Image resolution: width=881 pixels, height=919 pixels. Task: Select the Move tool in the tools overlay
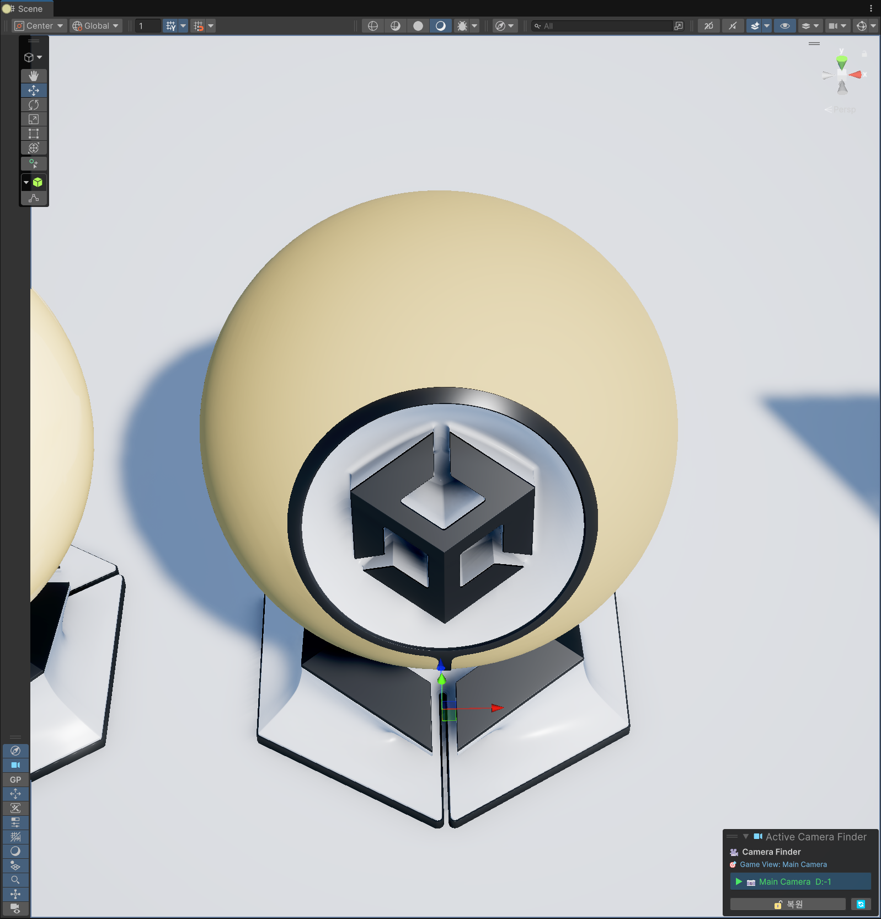(34, 90)
